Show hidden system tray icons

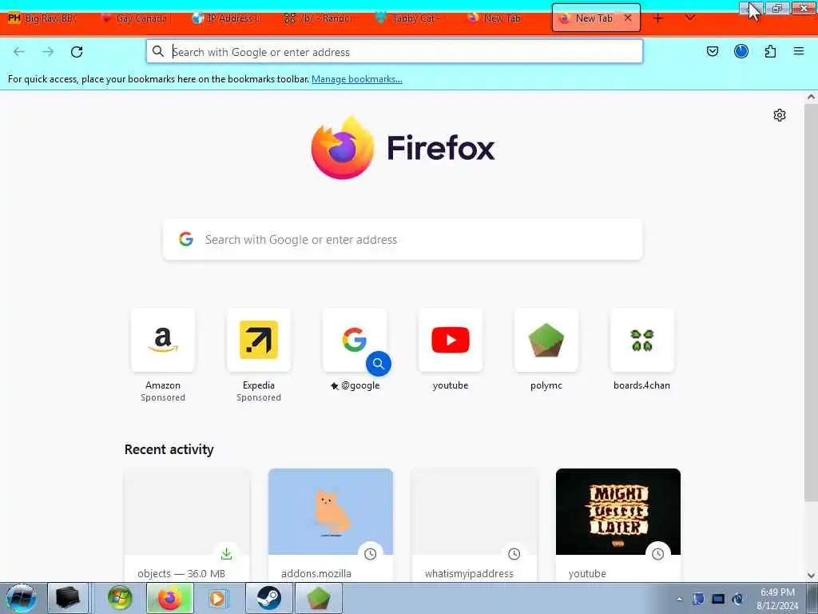(x=679, y=600)
